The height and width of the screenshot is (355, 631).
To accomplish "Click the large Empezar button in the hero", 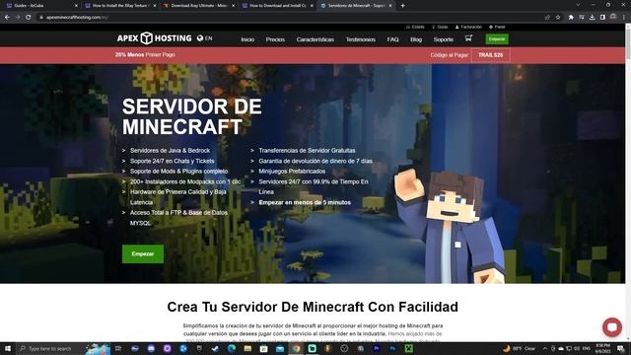I will tap(143, 254).
